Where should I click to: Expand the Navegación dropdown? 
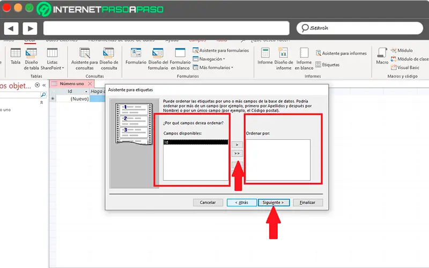click(209, 59)
